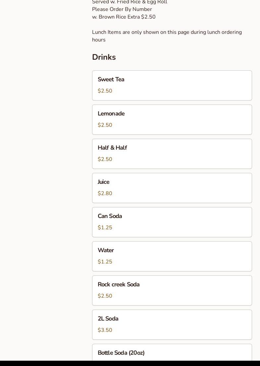Click the $2.50 price under Half & Half

tap(105, 159)
